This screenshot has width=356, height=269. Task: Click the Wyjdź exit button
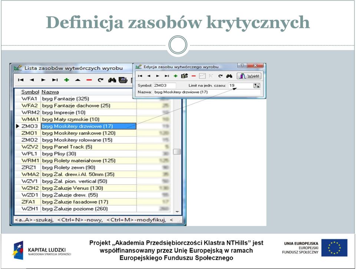249,76
